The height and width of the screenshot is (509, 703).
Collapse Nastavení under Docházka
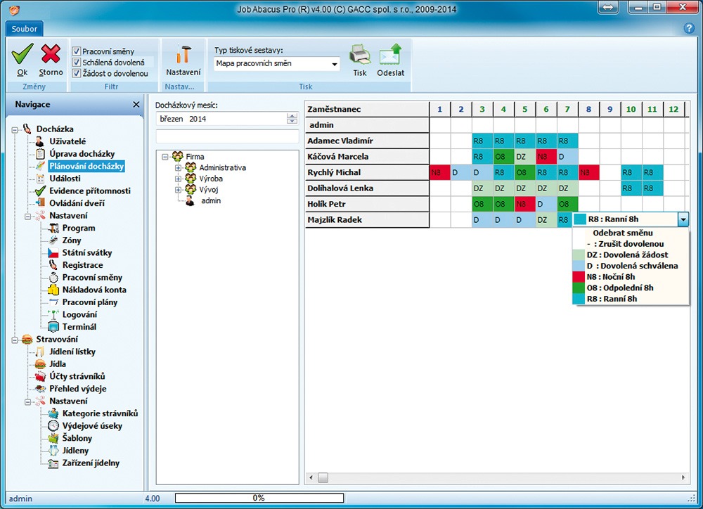click(28, 216)
